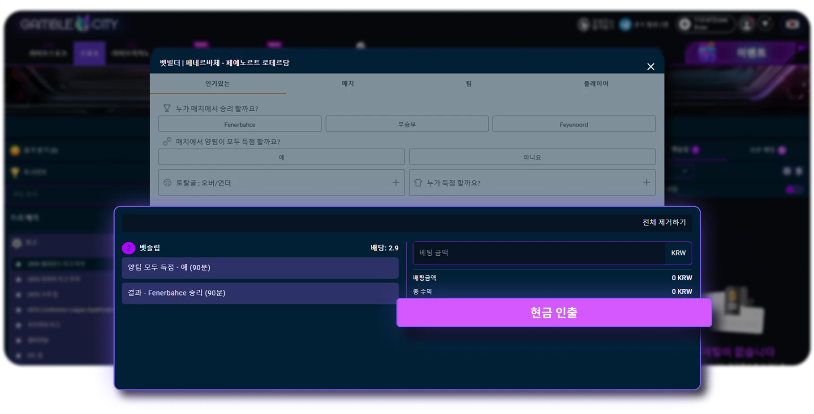Viewport: 814px width, 414px height.
Task: Expand the 누가 득점 할까요 section
Action: pos(532,182)
